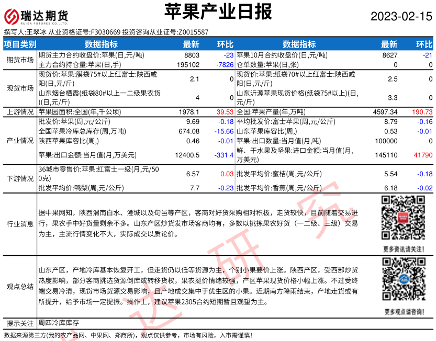Click the 8803 futures closing price value
436x341 pixels.
[x=192, y=55]
